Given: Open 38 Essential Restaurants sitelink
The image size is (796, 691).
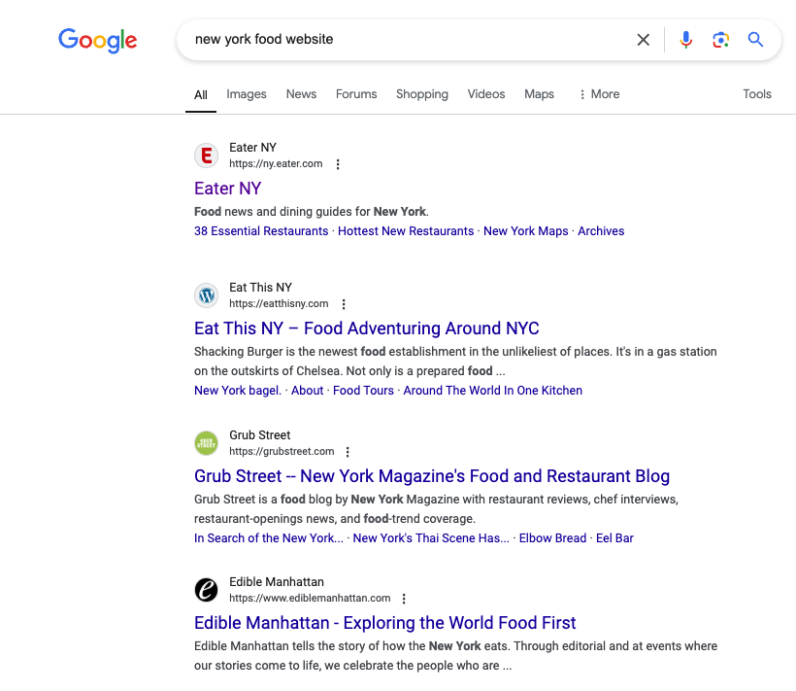Looking at the screenshot, I should [x=261, y=231].
